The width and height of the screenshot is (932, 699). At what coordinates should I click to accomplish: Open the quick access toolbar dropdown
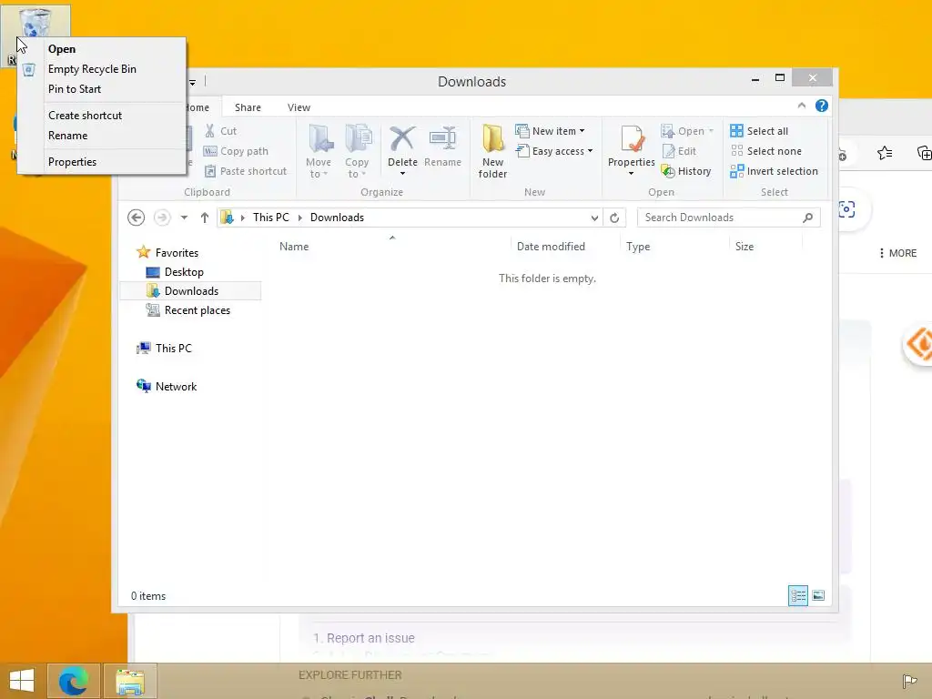[192, 83]
